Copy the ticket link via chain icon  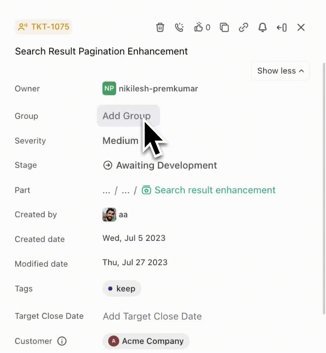[x=243, y=27]
